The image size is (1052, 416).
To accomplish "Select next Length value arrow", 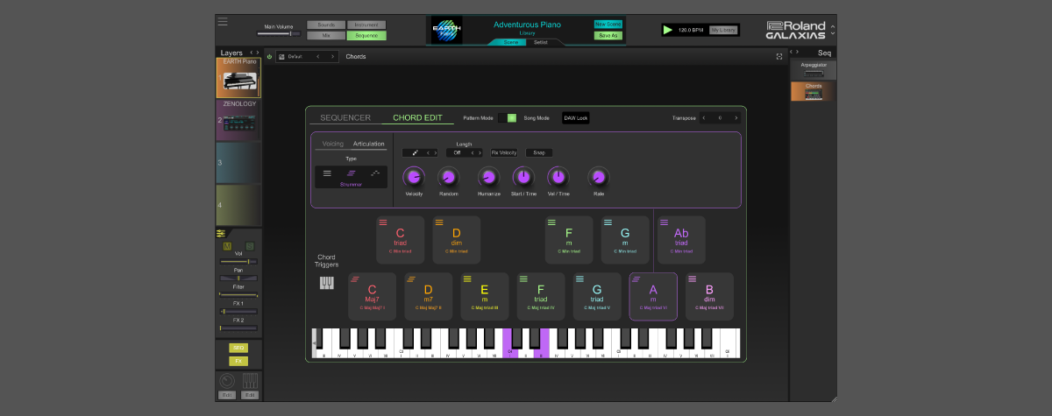I will pyautogui.click(x=480, y=152).
